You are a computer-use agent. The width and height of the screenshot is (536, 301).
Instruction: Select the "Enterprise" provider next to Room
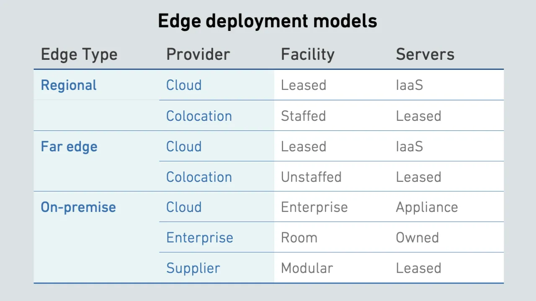point(200,238)
